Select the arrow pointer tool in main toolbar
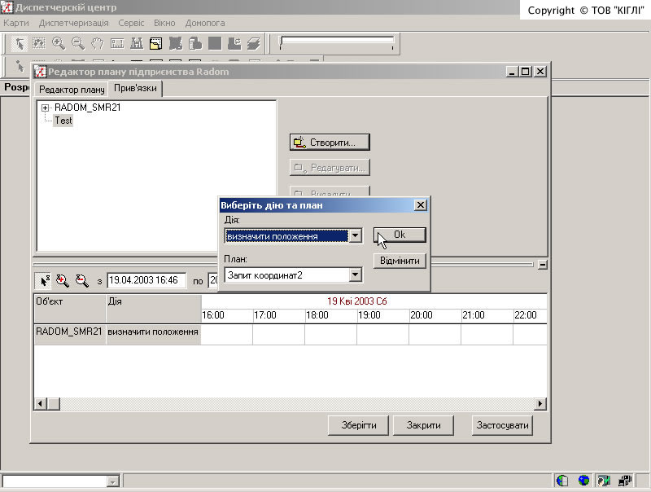Viewport: 651px width, 492px height. point(21,43)
